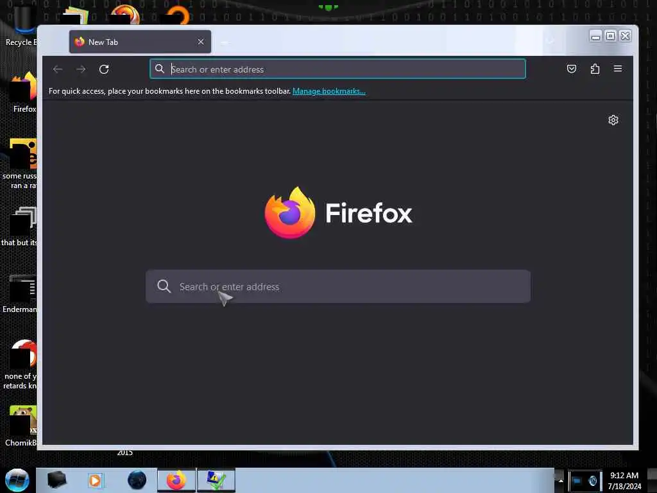657x493 pixels.
Task: Select the 'none of y' desktop icon
Action: pyautogui.click(x=20, y=365)
